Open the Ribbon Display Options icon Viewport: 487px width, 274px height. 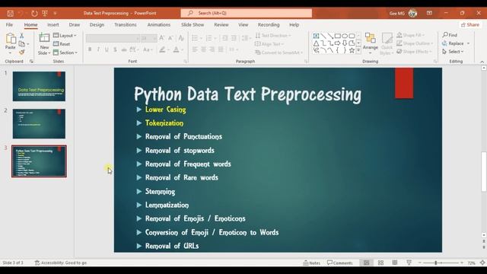click(x=429, y=13)
